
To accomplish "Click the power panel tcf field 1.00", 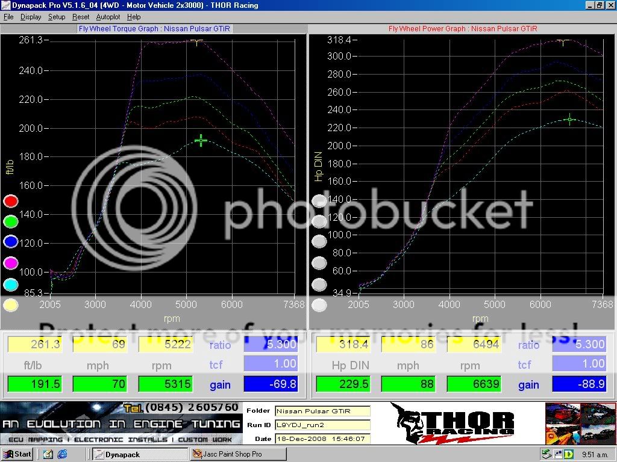I will coord(579,364).
